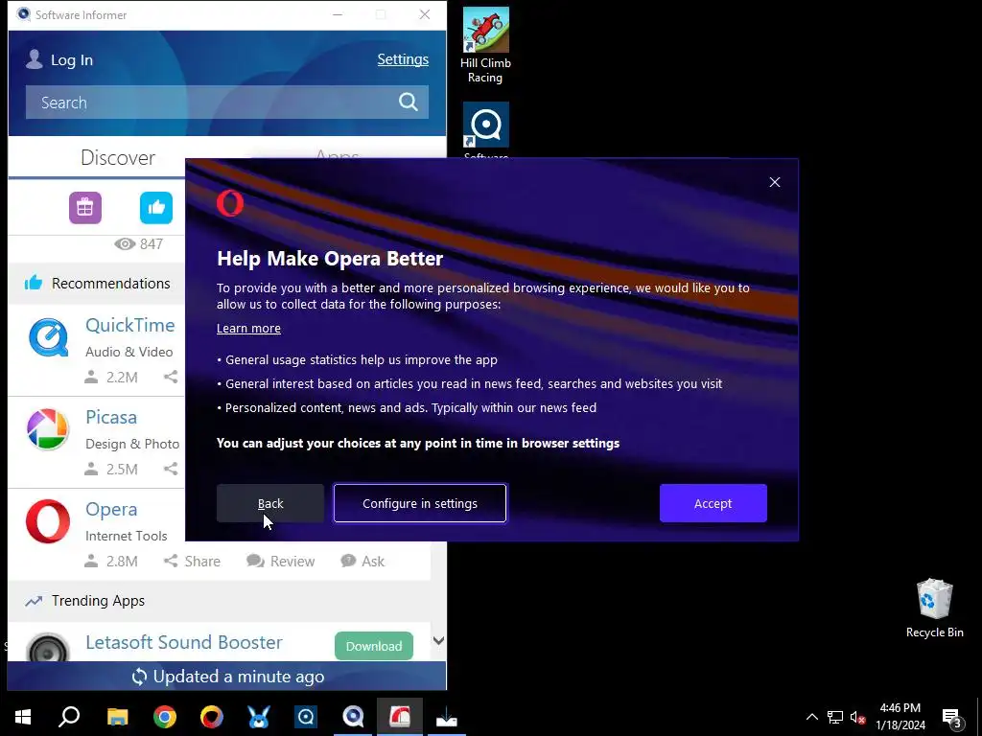This screenshot has width=982, height=736.
Task: Click the Log In user avatar icon
Action: click(35, 59)
